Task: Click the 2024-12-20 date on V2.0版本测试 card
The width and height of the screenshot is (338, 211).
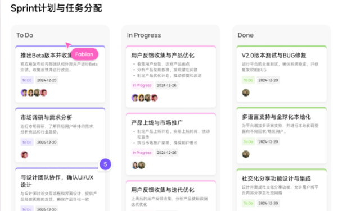Action: [268, 80]
